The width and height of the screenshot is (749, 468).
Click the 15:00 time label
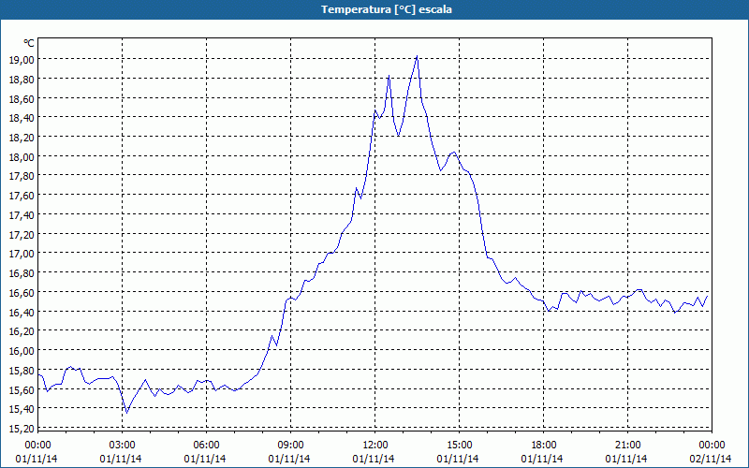tap(459, 446)
